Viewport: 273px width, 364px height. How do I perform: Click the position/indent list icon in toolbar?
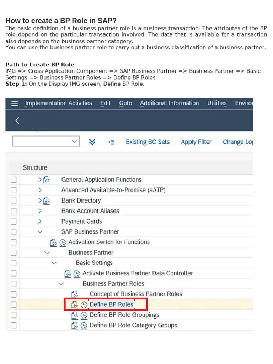(x=111, y=142)
